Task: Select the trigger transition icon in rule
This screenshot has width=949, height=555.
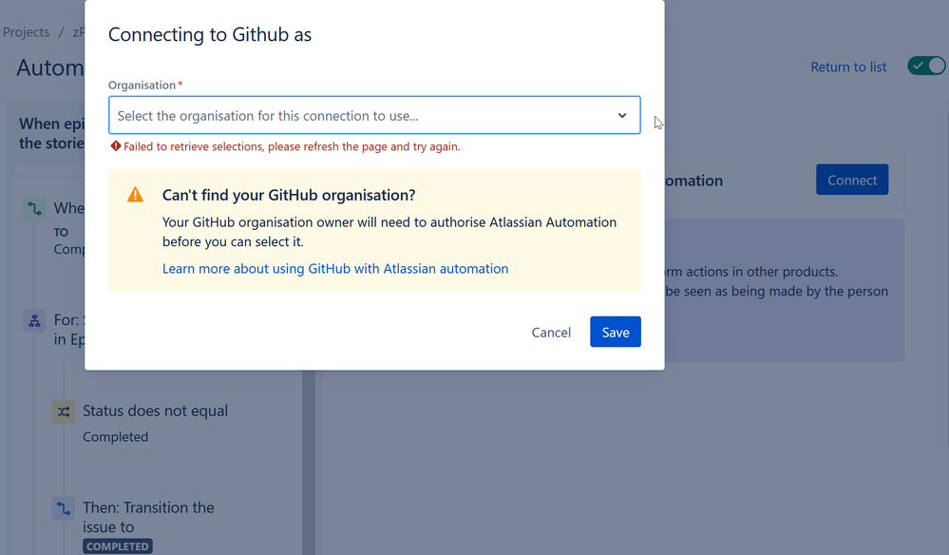Action: (34, 209)
